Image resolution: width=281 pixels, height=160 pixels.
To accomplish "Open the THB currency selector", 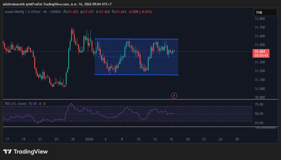I will coord(265,12).
